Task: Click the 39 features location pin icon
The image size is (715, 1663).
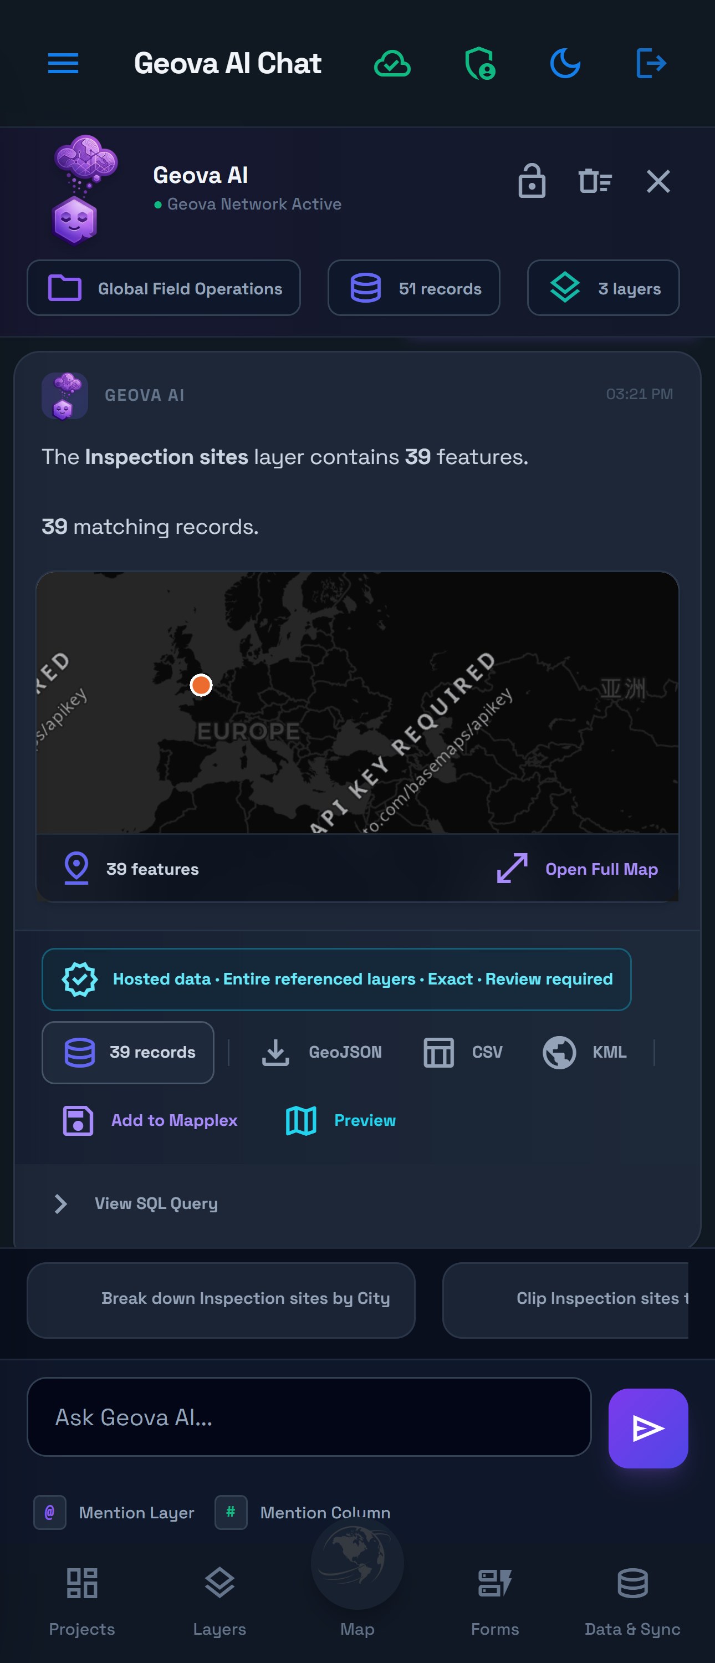Action: click(x=76, y=868)
